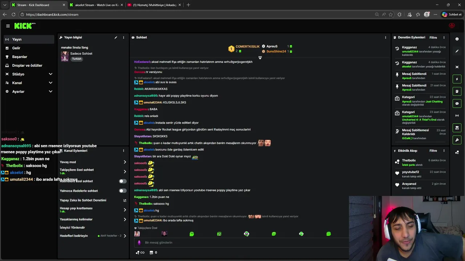
Task: Click Uncharted 4: A Thief's End link
Action: pyautogui.click(x=419, y=120)
